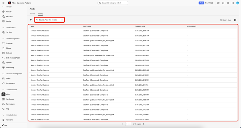Open the help question mark icon
The height and width of the screenshot is (128, 241).
(x=223, y=3)
